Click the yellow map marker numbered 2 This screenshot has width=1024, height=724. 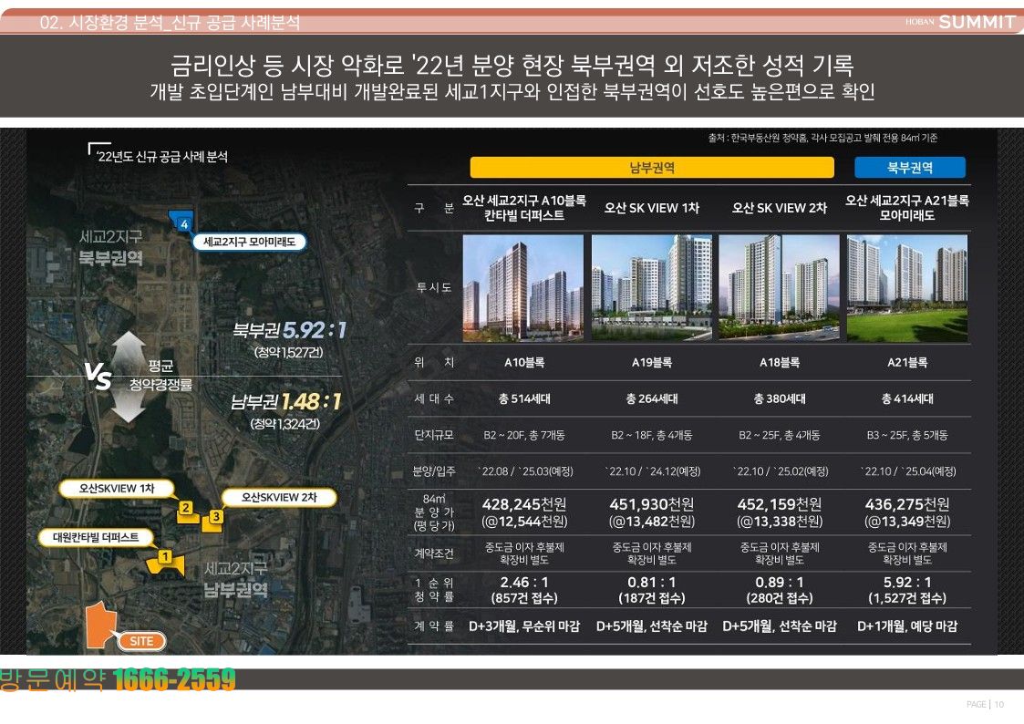point(187,510)
